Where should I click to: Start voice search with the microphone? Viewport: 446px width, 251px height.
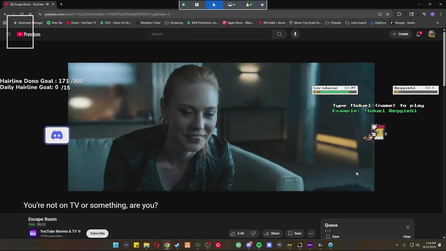pos(295,34)
